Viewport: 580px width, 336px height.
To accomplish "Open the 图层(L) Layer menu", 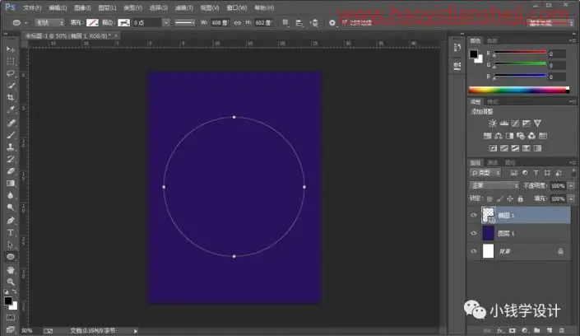I will coord(107,7).
